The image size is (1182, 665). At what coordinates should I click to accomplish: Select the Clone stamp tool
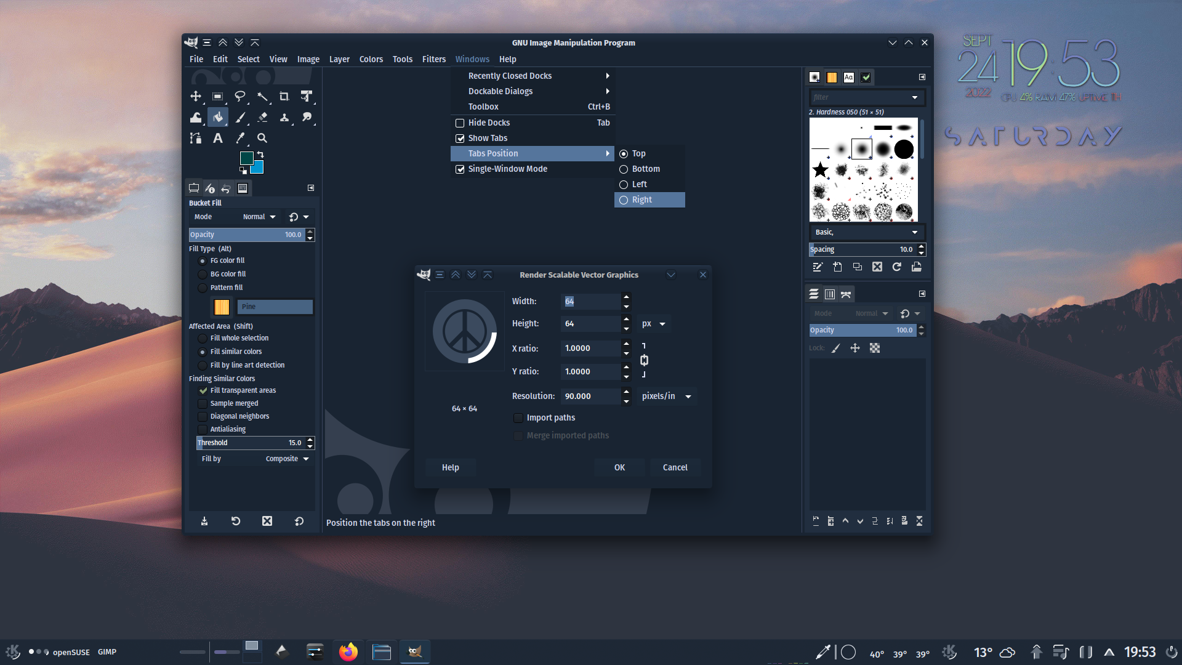pos(284,117)
